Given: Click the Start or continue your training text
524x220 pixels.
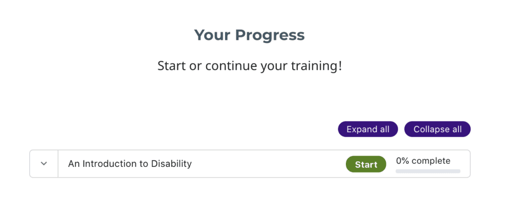Looking at the screenshot, I should click(249, 66).
